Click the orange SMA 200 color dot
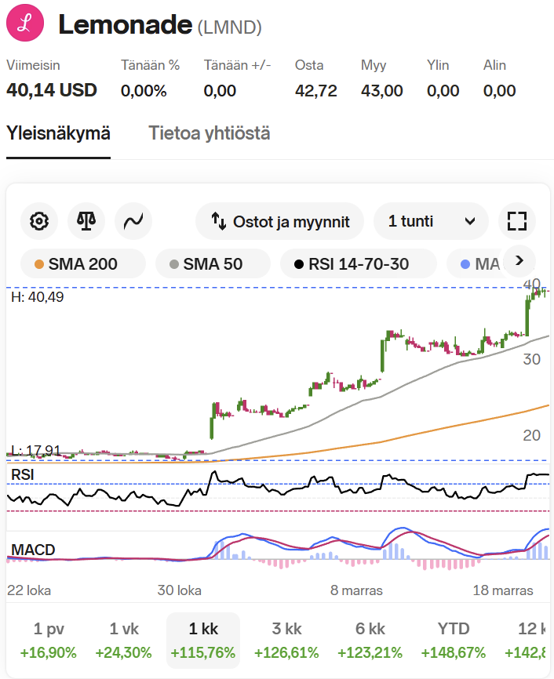 [x=39, y=265]
